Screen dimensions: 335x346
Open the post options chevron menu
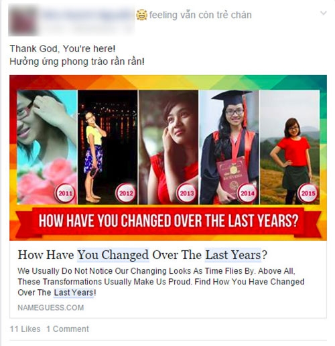pyautogui.click(x=323, y=13)
